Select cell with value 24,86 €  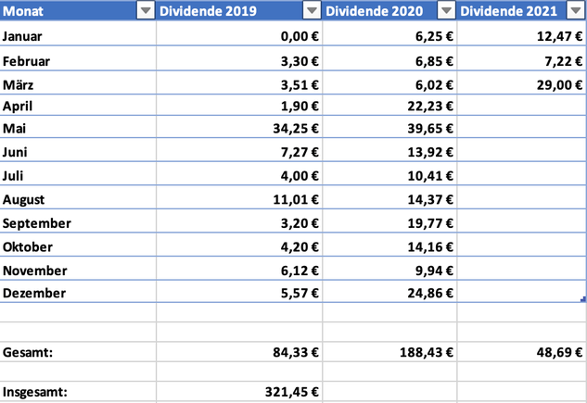[x=389, y=293]
